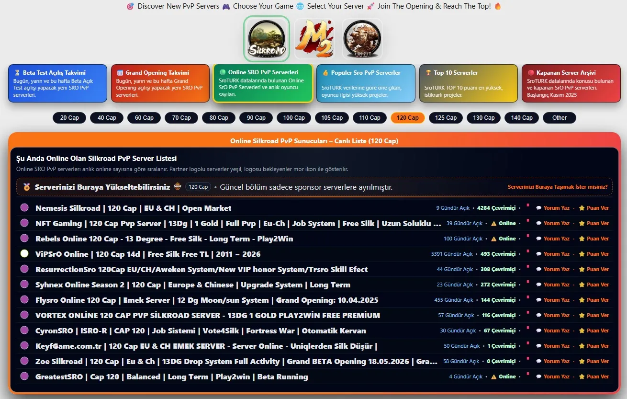Click 5391 Gündür Açık on ViPSrO row
This screenshot has height=399, width=627.
[x=452, y=254]
